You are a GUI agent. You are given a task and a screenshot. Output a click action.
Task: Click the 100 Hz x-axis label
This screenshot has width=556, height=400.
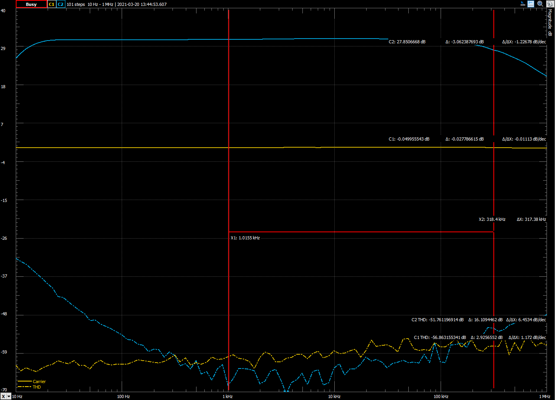pos(123,396)
